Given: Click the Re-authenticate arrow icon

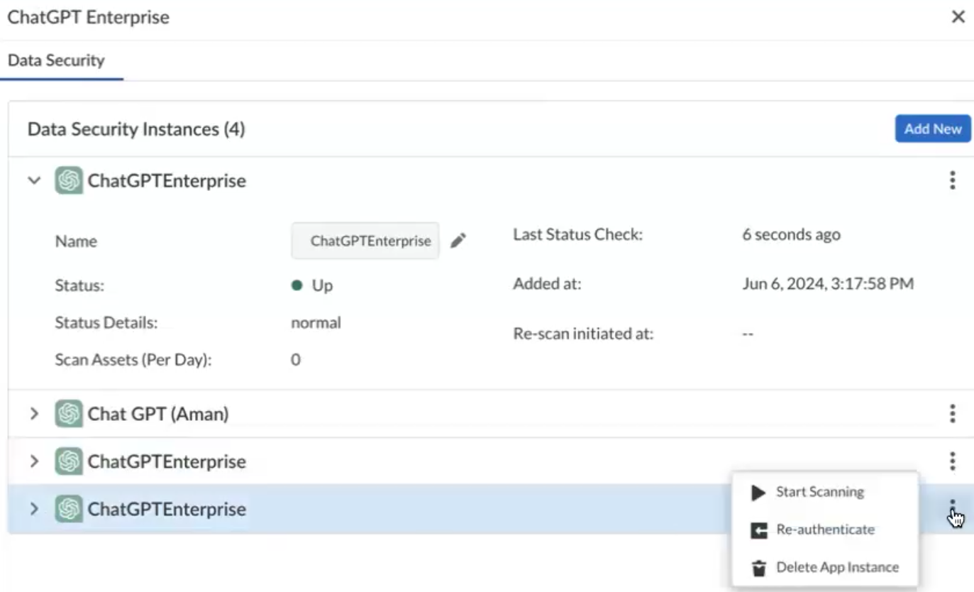Looking at the screenshot, I should coord(758,530).
